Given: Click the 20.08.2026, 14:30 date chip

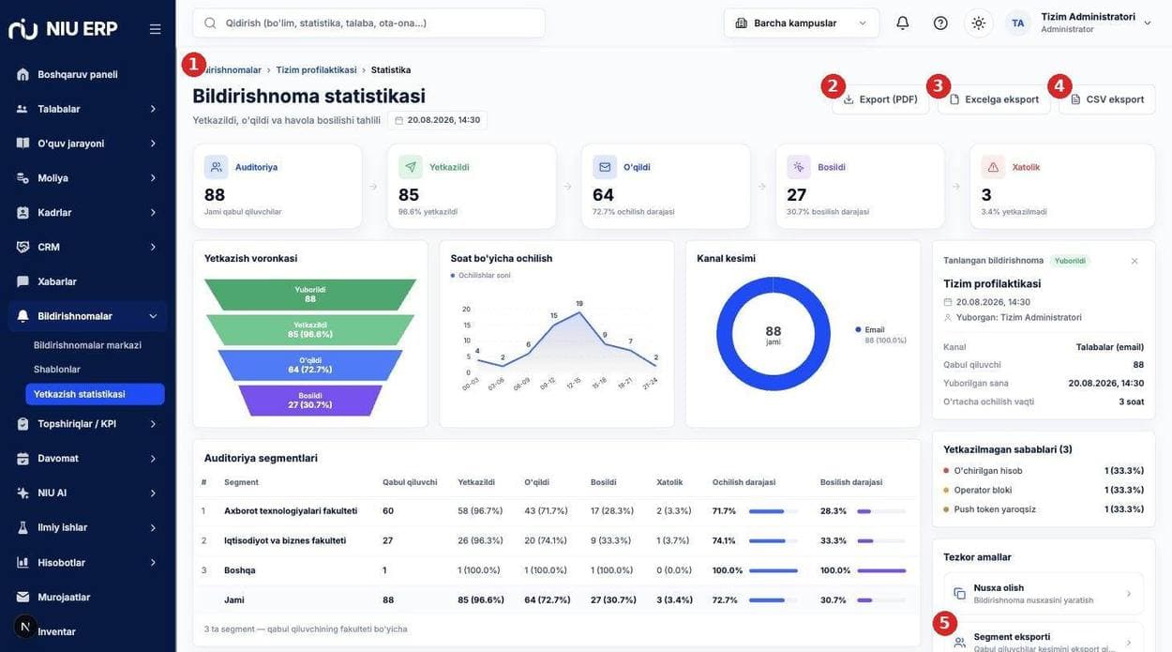Looking at the screenshot, I should (x=437, y=120).
